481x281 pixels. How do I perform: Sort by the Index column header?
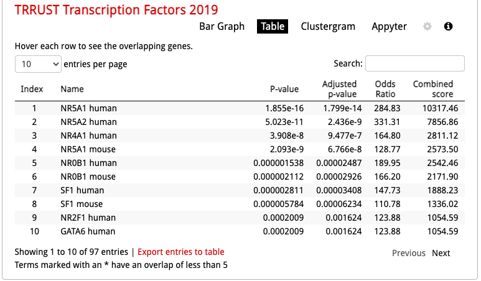click(x=32, y=89)
